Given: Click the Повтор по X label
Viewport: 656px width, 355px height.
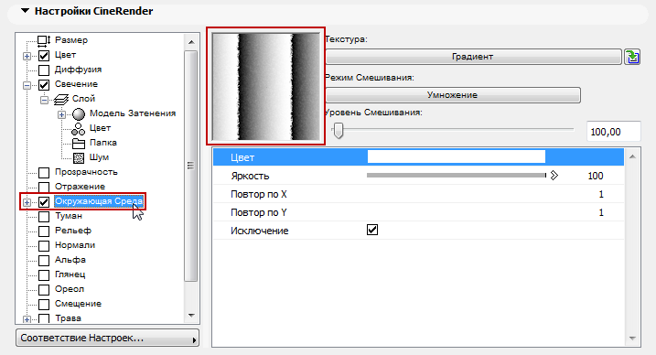Looking at the screenshot, I should pos(259,195).
